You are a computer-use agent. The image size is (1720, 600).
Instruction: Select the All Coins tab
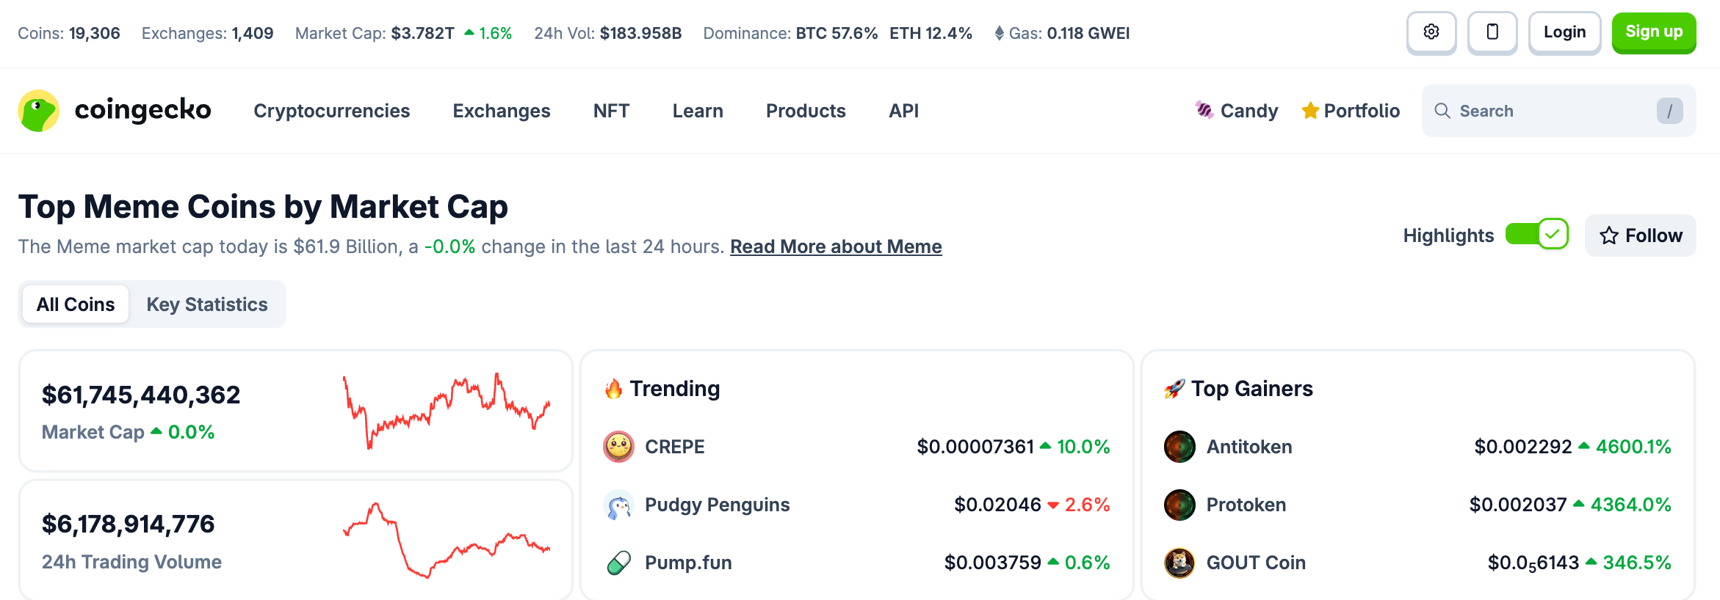point(76,304)
